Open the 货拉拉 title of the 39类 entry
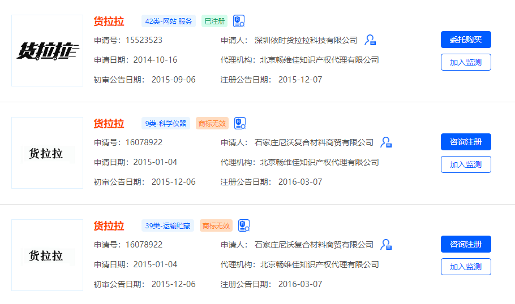Screen dimensions: 515x304 [109, 226]
